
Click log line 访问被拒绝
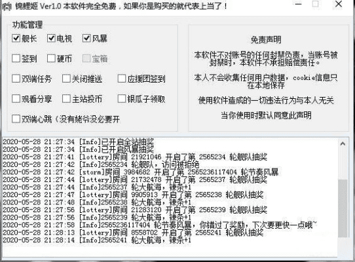coord(101,164)
